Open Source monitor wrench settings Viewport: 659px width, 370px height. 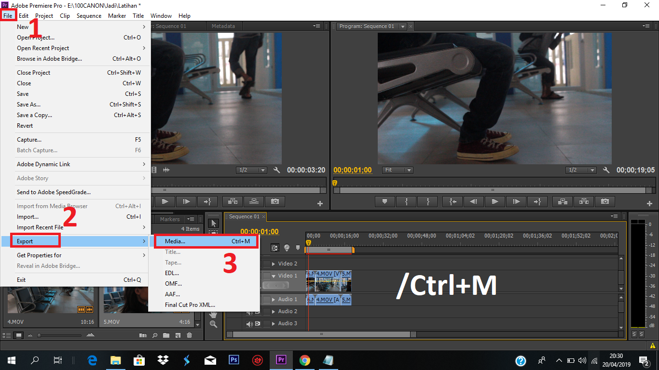[276, 170]
